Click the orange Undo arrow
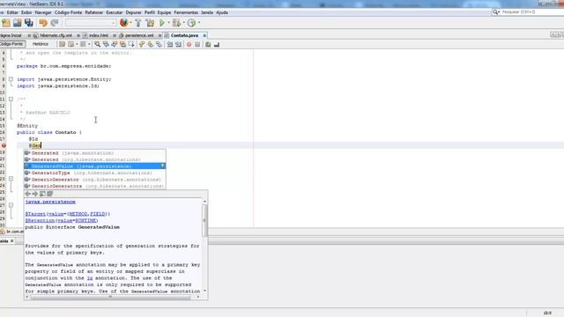The height and width of the screenshot is (317, 564). pos(43,23)
